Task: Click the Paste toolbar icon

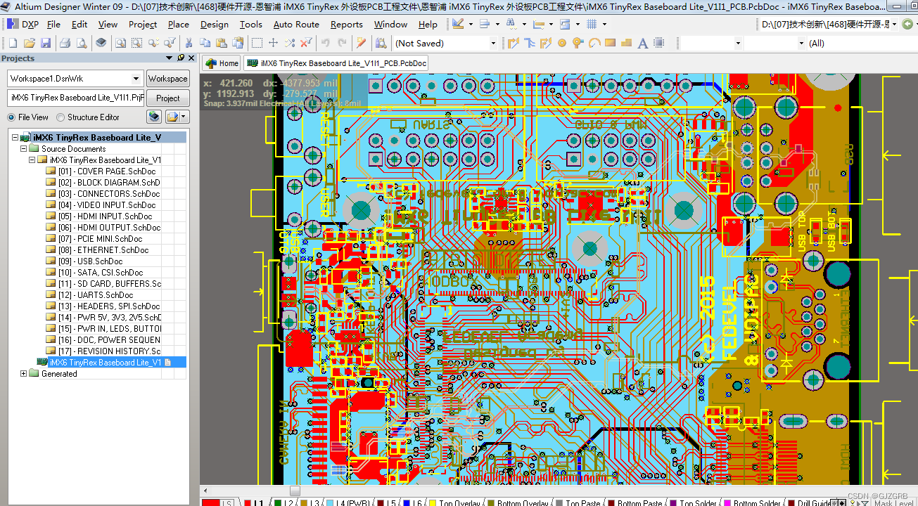Action: point(222,43)
